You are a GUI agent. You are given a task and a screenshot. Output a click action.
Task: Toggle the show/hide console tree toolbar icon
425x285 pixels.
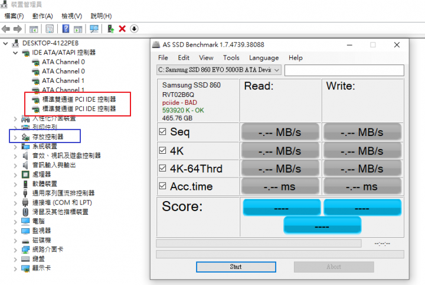coord(34,29)
